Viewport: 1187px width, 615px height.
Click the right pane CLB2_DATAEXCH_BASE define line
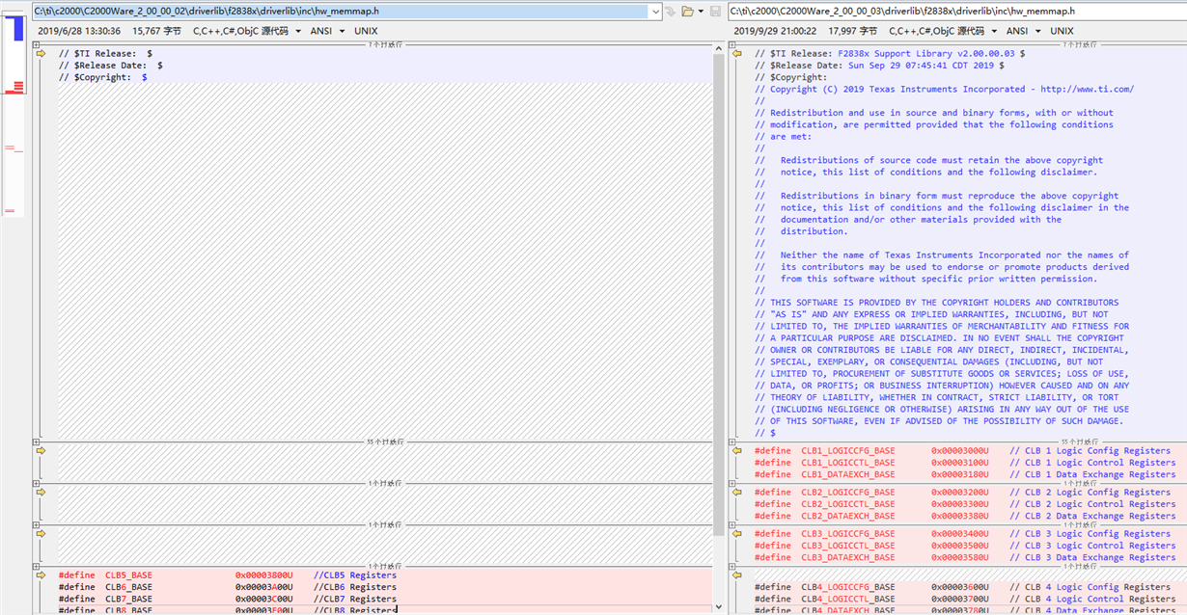point(965,516)
